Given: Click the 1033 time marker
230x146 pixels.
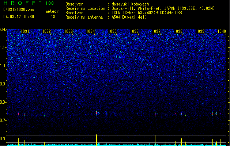Looking at the screenshot, I should pos(68,31).
